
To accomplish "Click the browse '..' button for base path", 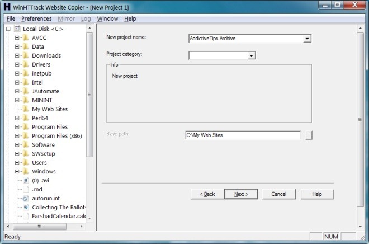I will click(309, 135).
